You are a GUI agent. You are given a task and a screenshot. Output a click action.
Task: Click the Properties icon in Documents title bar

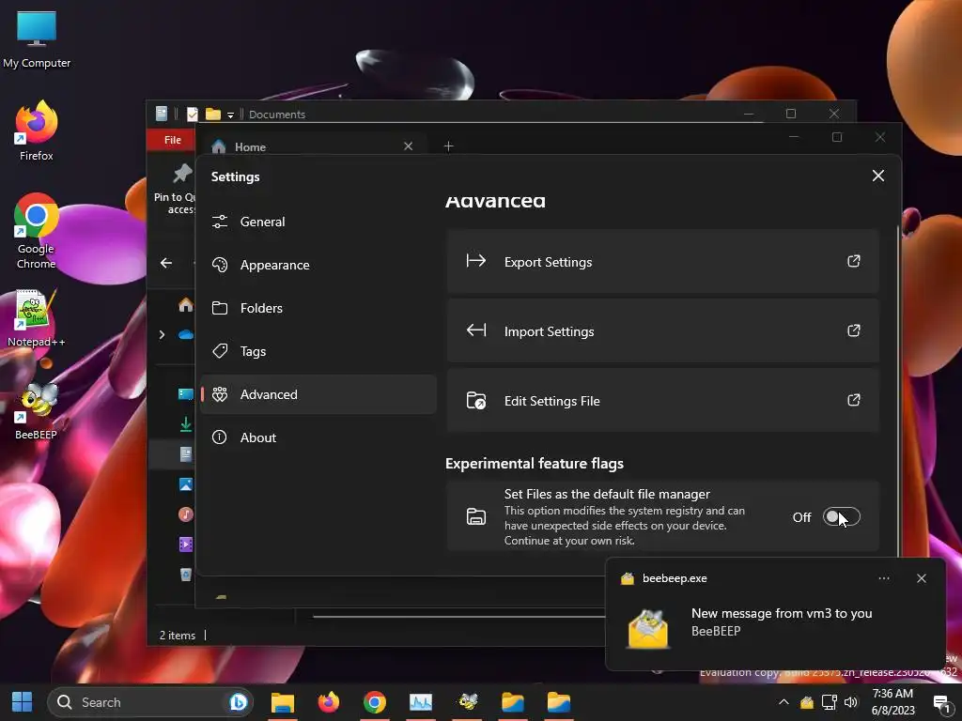(x=192, y=114)
